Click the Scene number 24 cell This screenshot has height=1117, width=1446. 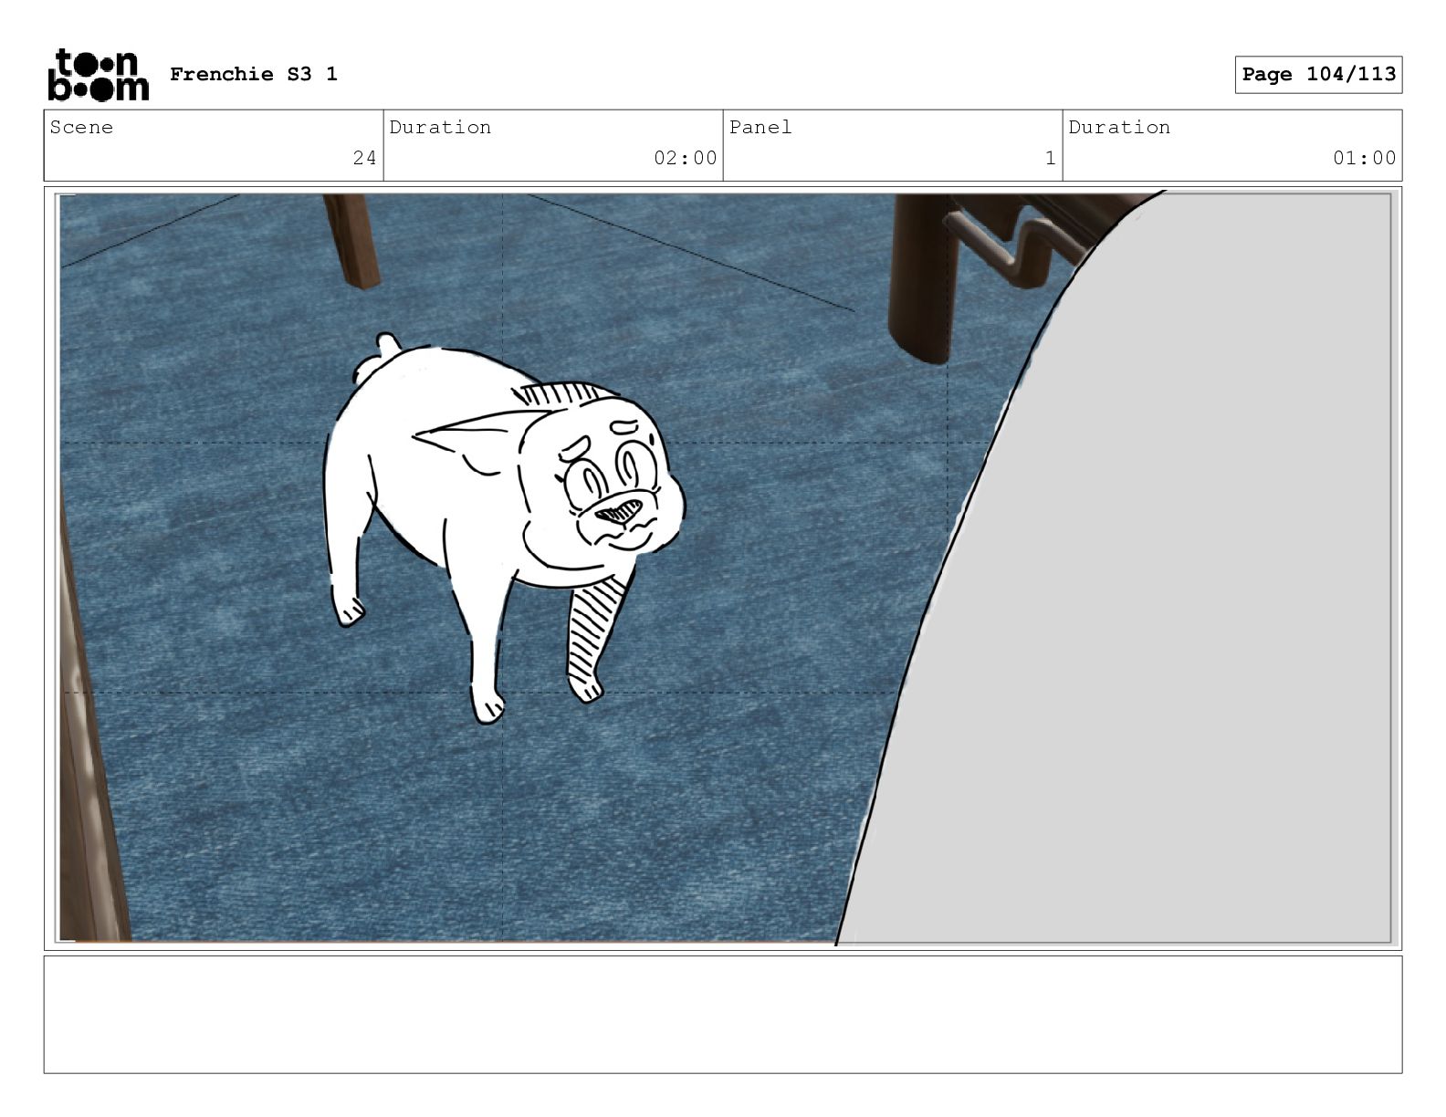tap(214, 145)
